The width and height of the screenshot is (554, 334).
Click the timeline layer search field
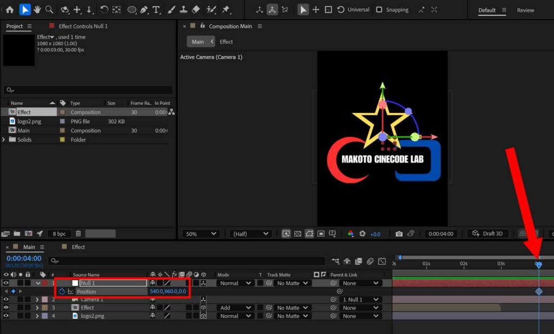pyautogui.click(x=187, y=260)
